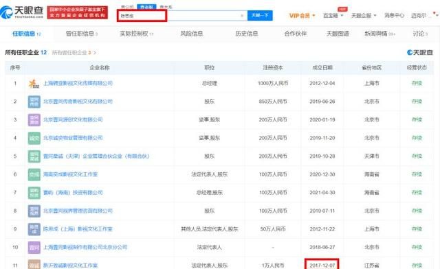The height and width of the screenshot is (269, 440).
Task: Clear the search box with X icon
Action: [x=242, y=16]
